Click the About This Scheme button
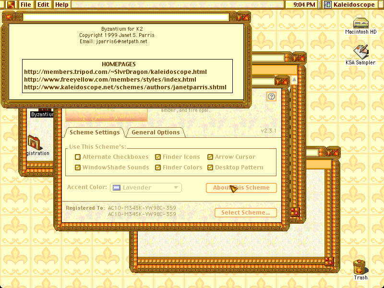Screen dimensions: 384x288 241,188
